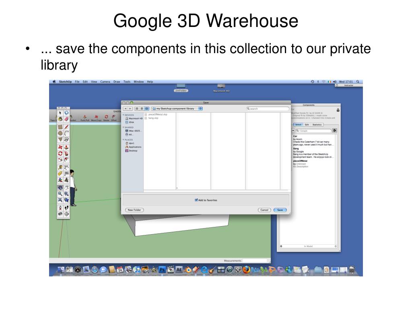The image size is (412, 309).
Task: Switch to the Edit tab in Components
Action: pos(307,125)
